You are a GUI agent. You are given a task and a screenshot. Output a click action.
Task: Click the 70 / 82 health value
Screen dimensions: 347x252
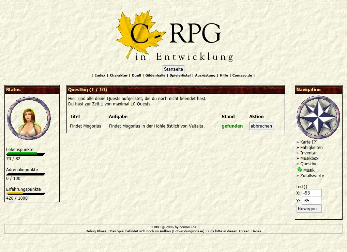pos(13,159)
